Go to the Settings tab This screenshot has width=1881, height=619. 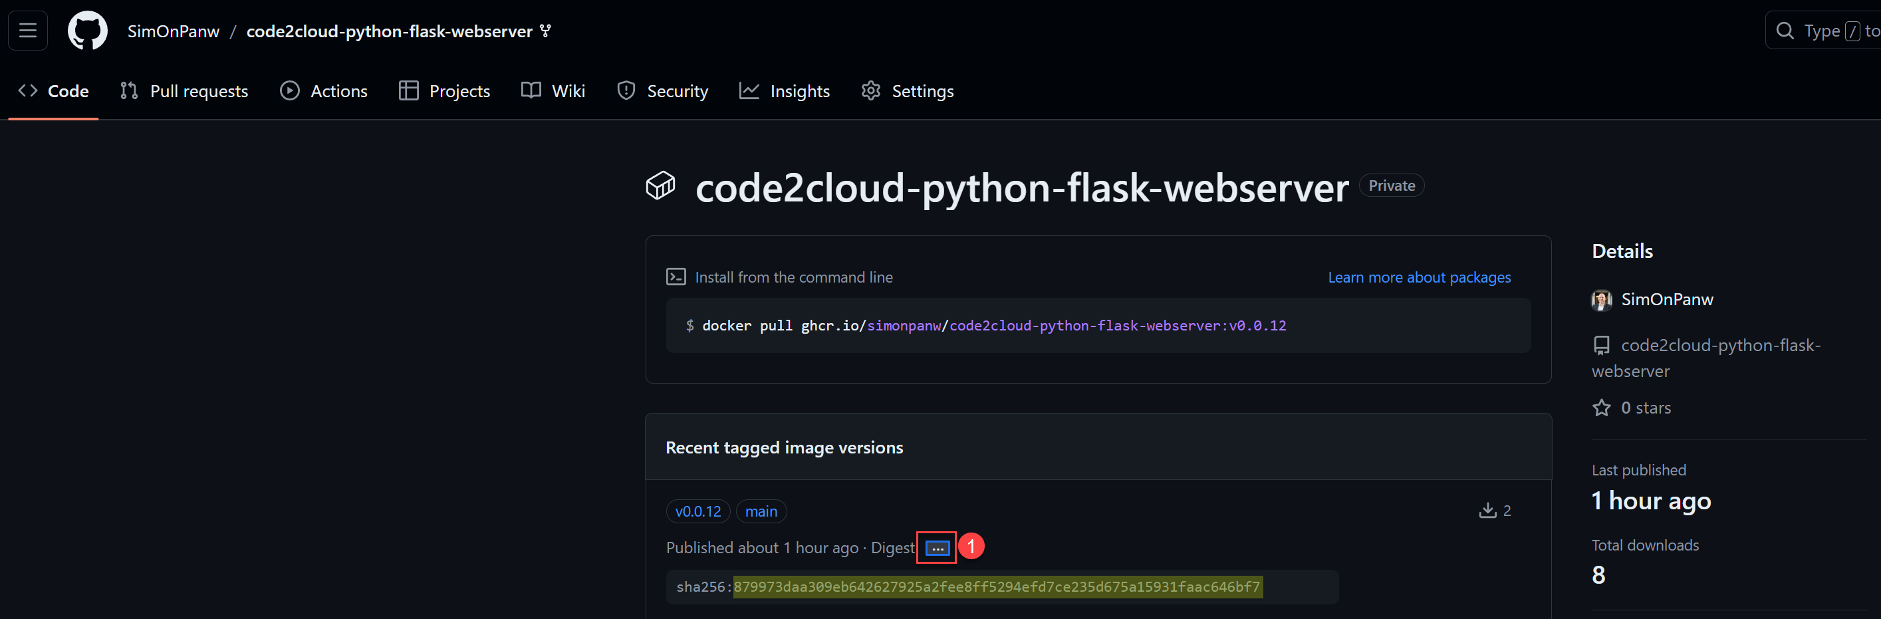click(x=908, y=91)
